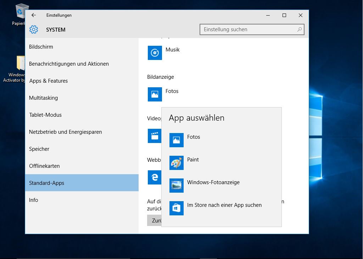Screen dimensions: 363x259
Task: Click the video player clapperboard icon
Action: click(x=155, y=136)
